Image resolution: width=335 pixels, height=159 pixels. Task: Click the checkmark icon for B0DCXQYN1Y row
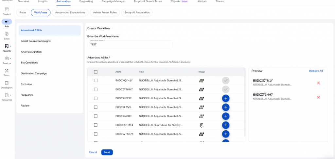[x=226, y=81]
